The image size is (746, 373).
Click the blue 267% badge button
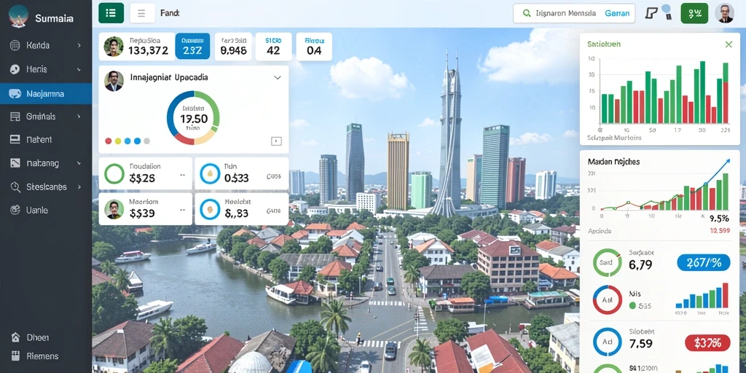tap(703, 262)
